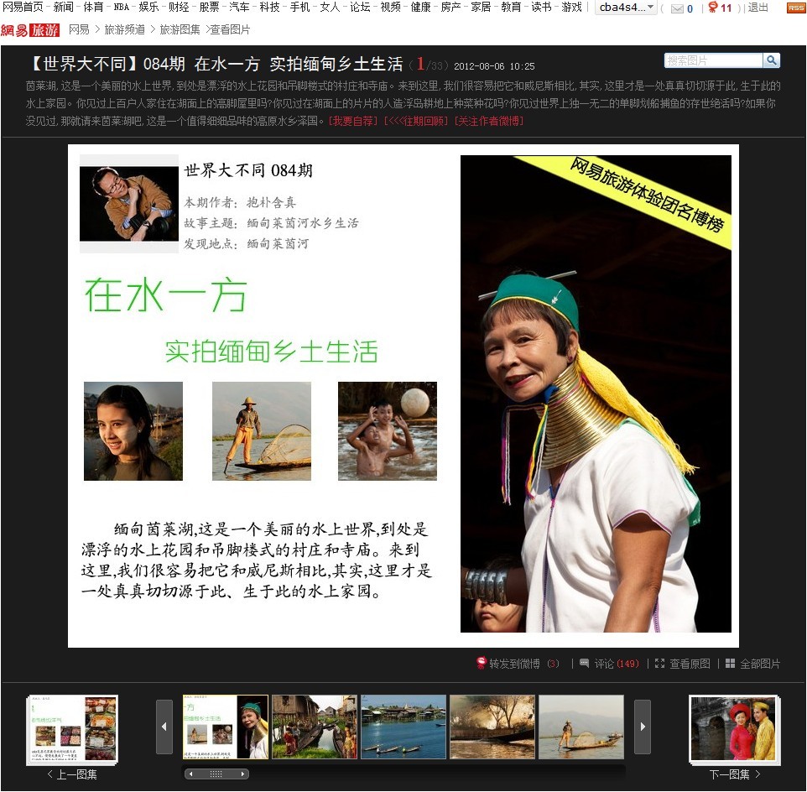This screenshot has height=792, width=807.
Task: Click the search magnifier button
Action: 771,60
